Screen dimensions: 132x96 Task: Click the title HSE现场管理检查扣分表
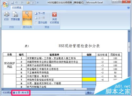coord(79,46)
